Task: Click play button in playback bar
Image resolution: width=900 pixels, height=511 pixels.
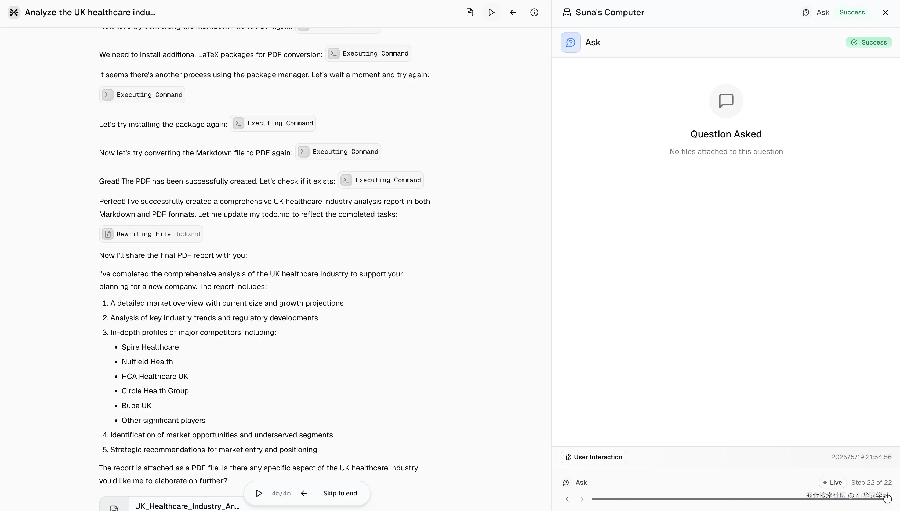Action: click(259, 493)
